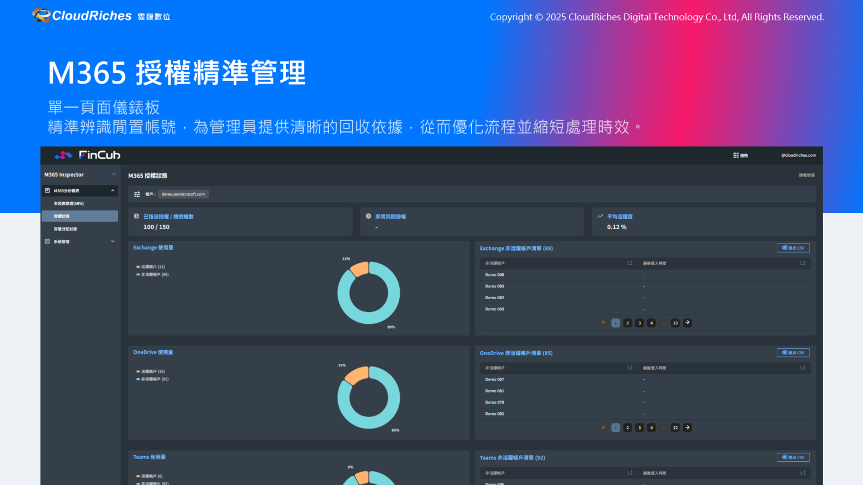Click the clock icon on the 即將到期授權 card
863x485 pixels.
(369, 216)
